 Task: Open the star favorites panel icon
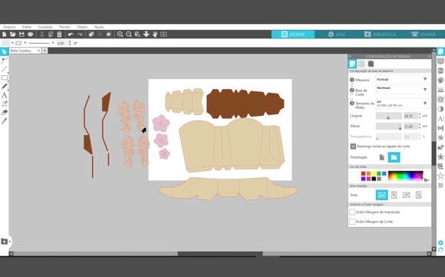440,157
